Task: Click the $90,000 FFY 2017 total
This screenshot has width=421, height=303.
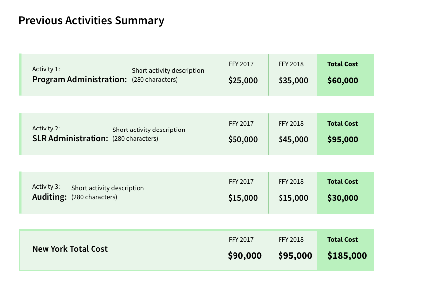Action: click(x=244, y=256)
